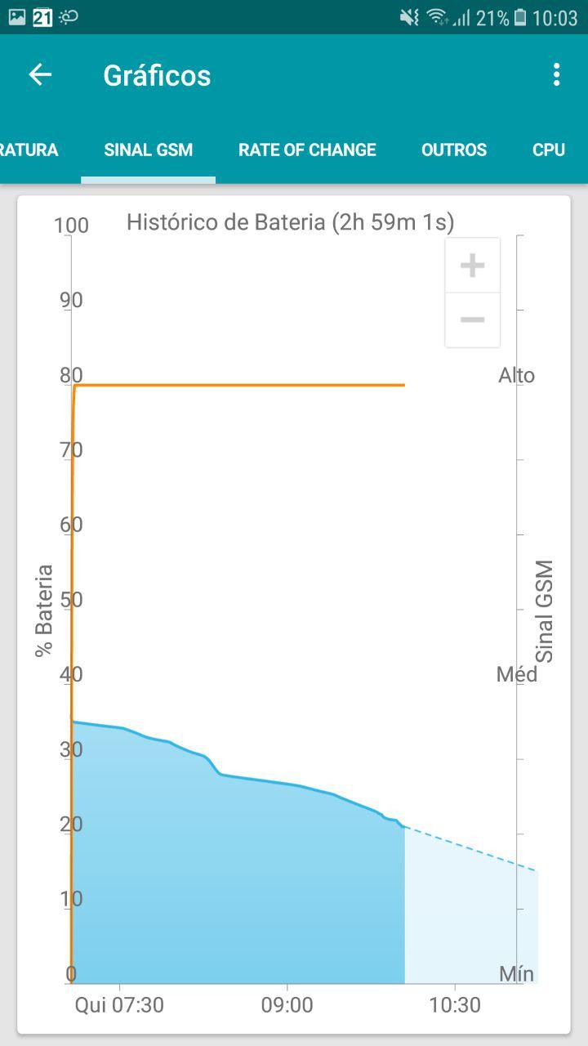
Task: Tap the back arrow icon
Action: tap(40, 75)
